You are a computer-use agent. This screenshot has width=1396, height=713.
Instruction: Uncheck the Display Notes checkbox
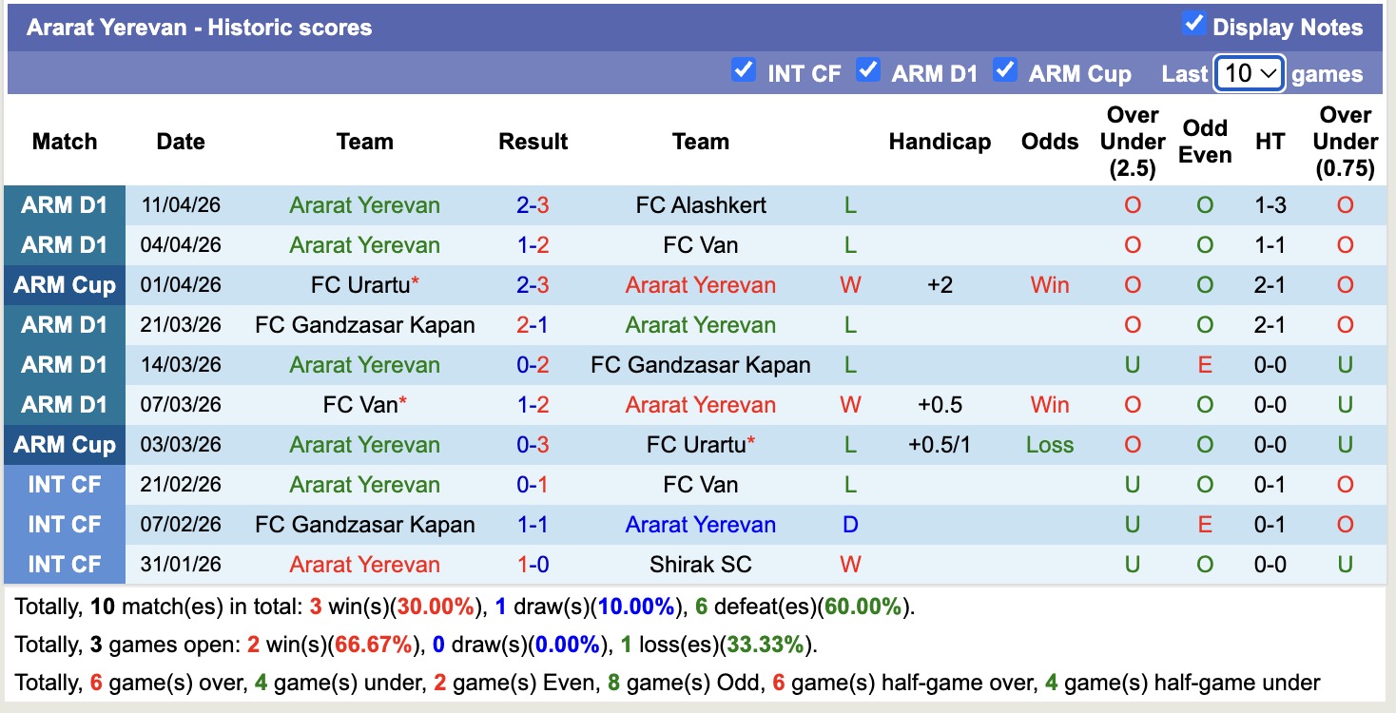1194,25
